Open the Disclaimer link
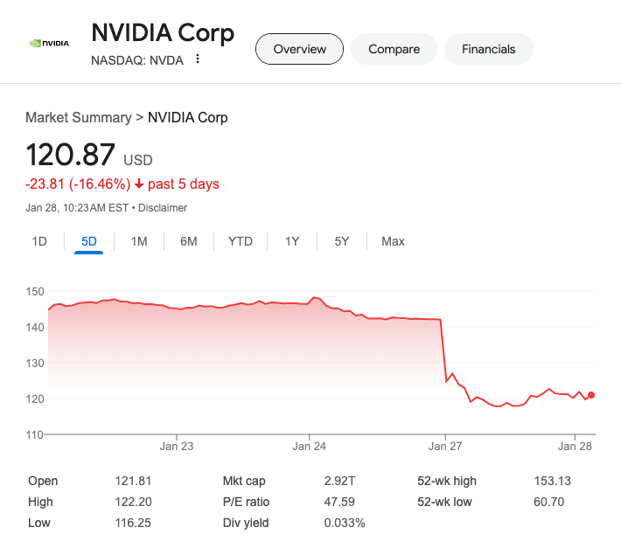The image size is (621, 541). pyautogui.click(x=163, y=208)
